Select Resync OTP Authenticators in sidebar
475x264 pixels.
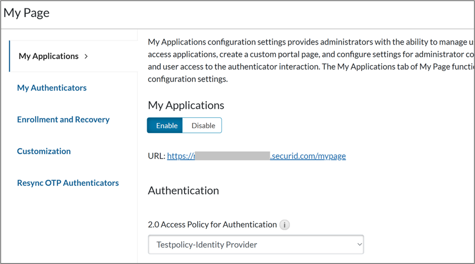coord(68,183)
